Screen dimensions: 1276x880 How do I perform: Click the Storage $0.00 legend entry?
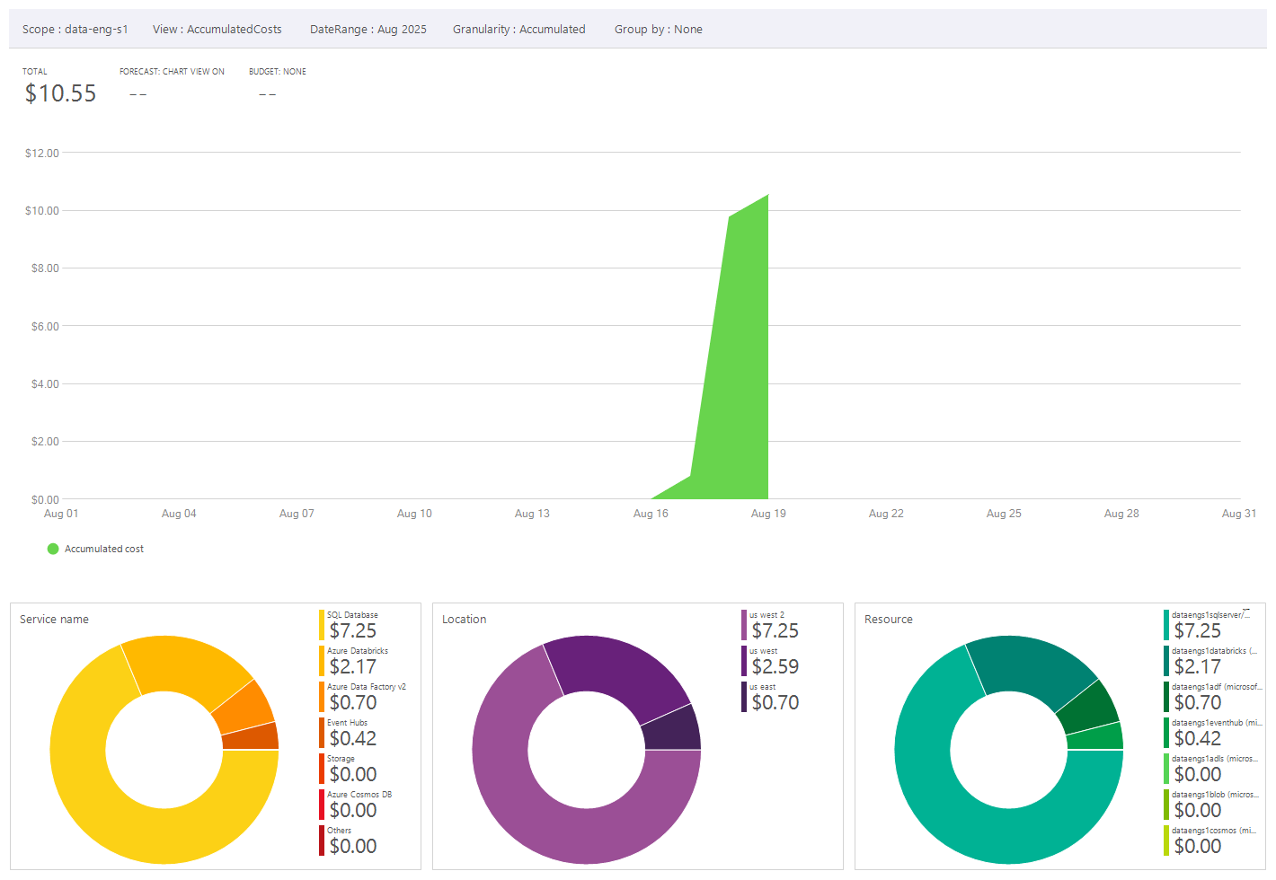click(350, 769)
